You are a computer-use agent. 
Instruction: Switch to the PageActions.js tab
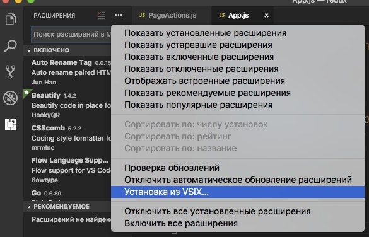click(172, 16)
